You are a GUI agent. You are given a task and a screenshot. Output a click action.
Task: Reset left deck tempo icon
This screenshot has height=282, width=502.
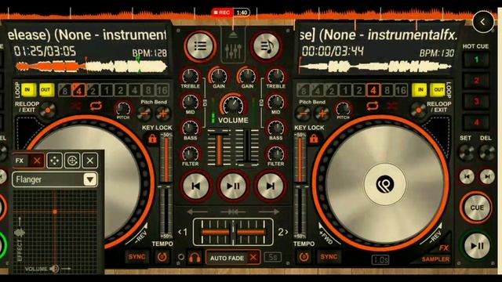tap(162, 257)
